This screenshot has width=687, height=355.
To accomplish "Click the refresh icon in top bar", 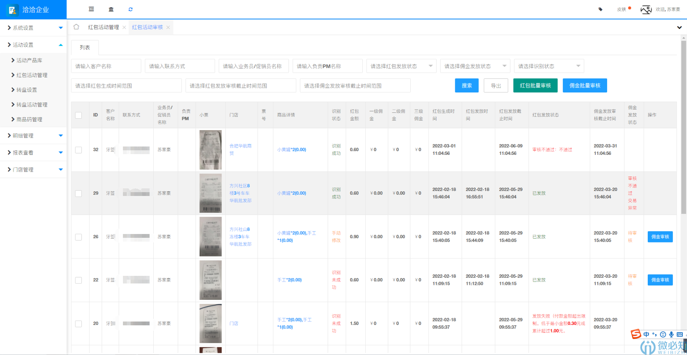I will pos(131,9).
